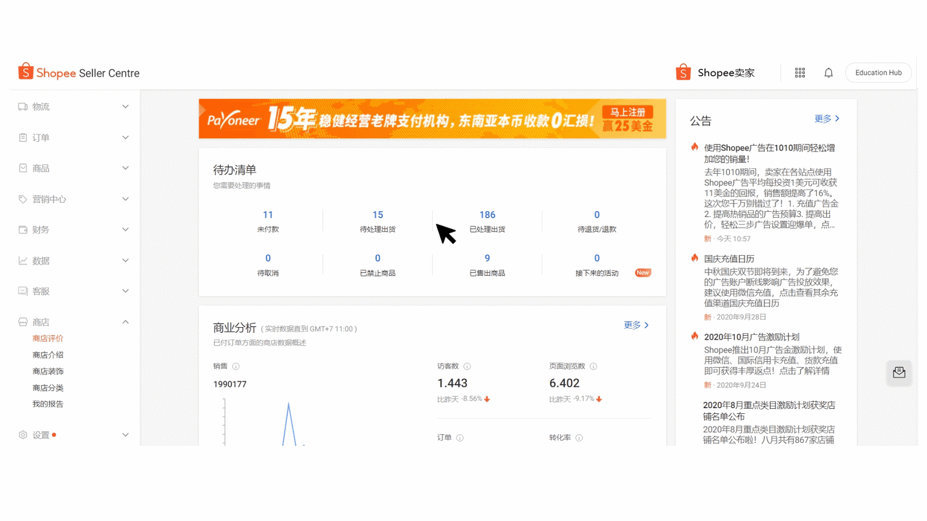This screenshot has width=927, height=521.
Task: Select 商店装饰 in the sidebar
Action: coord(48,372)
